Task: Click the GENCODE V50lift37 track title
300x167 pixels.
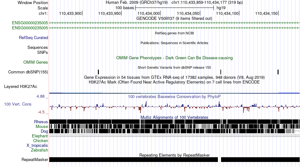Action: pyautogui.click(x=174, y=19)
